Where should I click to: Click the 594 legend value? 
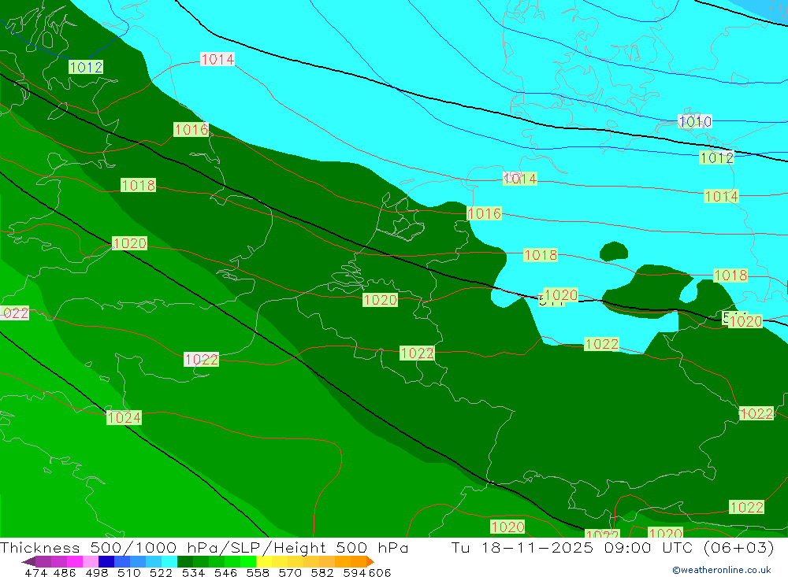pyautogui.click(x=355, y=572)
